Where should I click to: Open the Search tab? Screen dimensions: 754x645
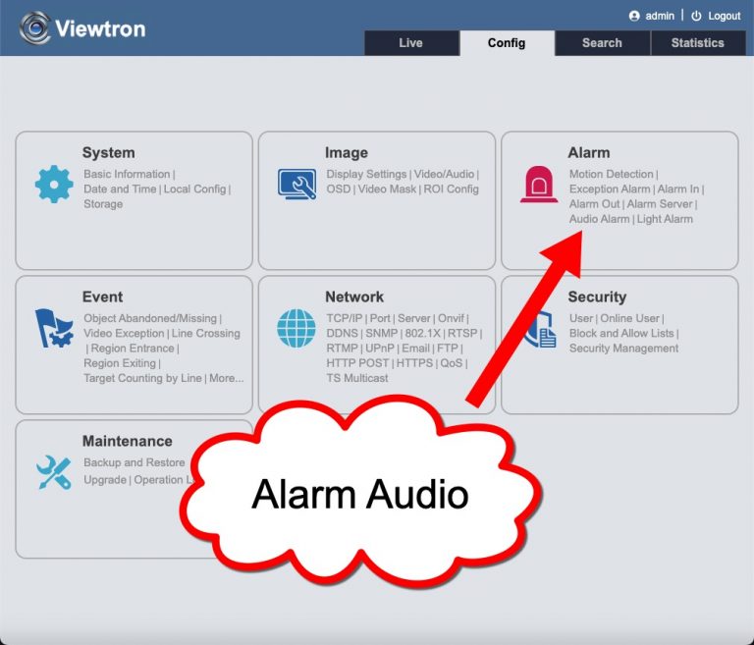click(602, 43)
